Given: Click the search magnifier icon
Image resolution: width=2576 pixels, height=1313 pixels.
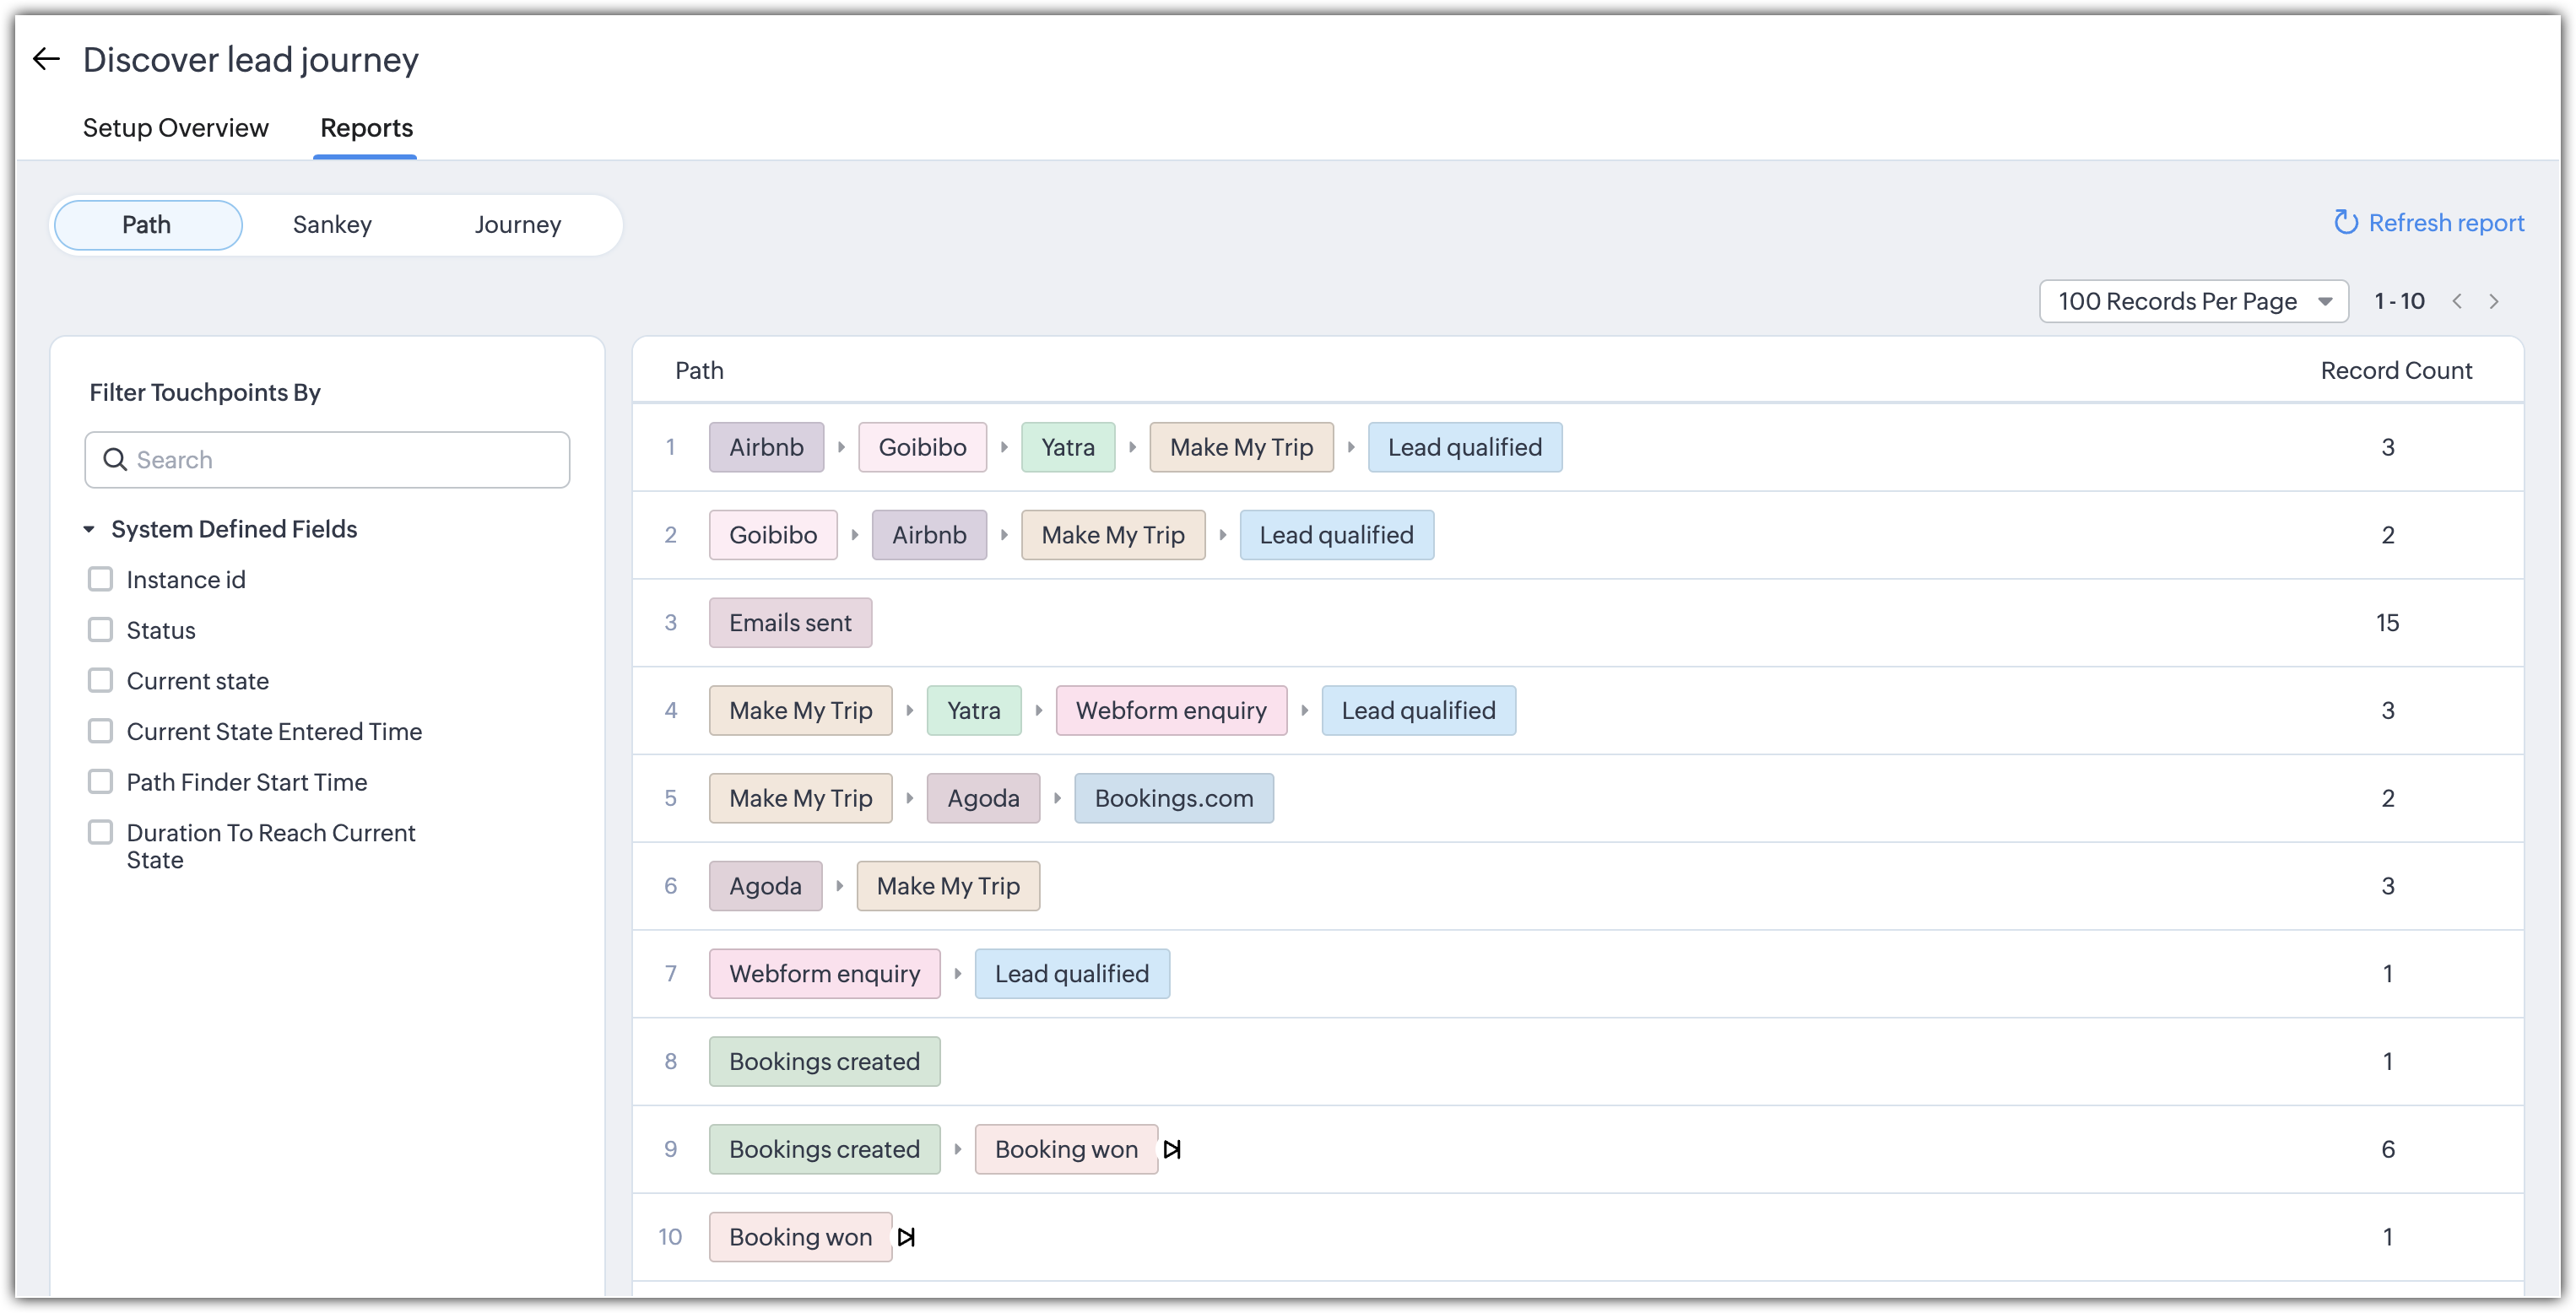Looking at the screenshot, I should 115,460.
